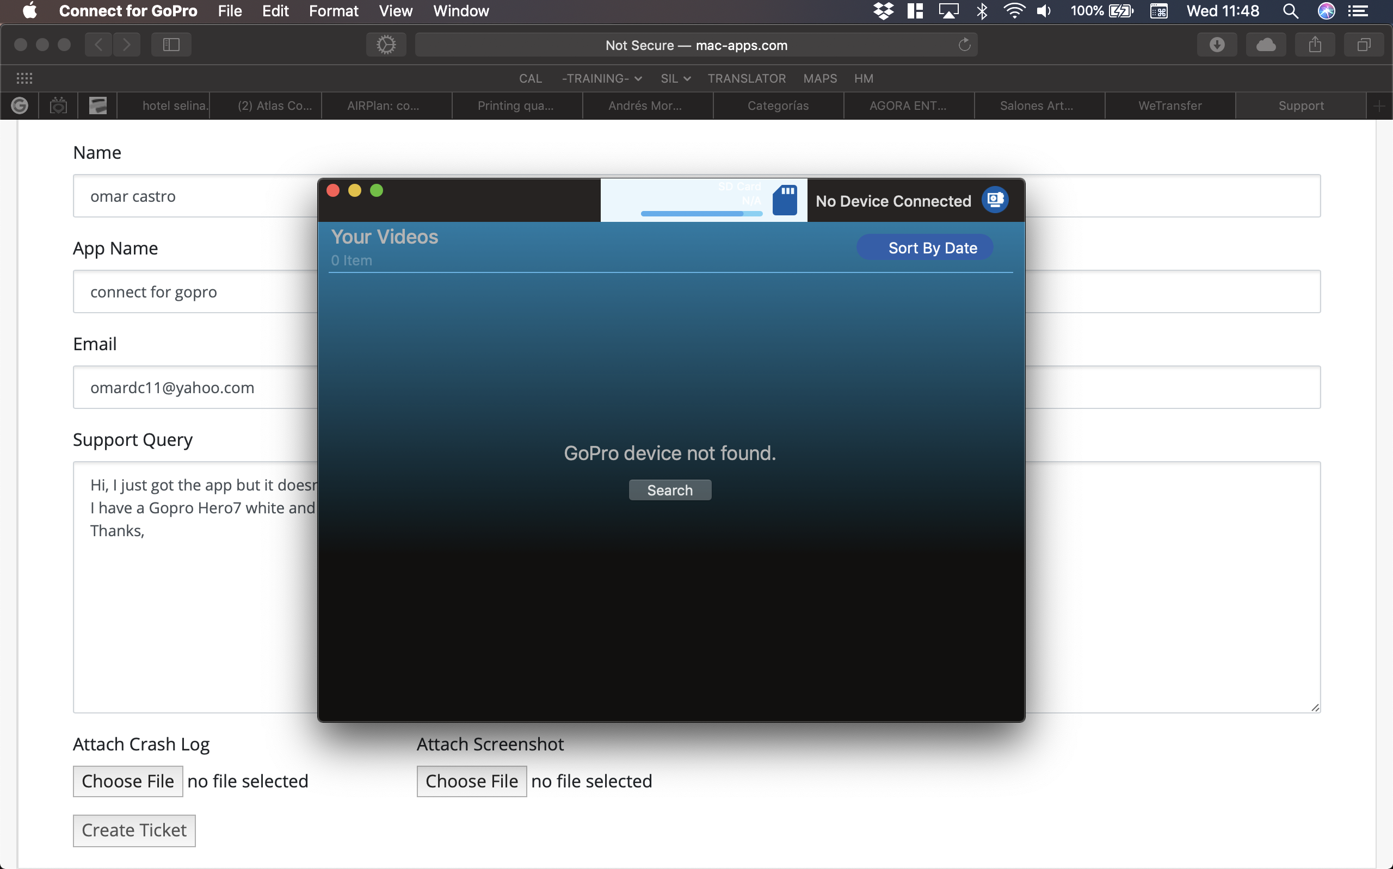Click the AirPlay display icon in menu bar
The image size is (1393, 869).
point(948,11)
